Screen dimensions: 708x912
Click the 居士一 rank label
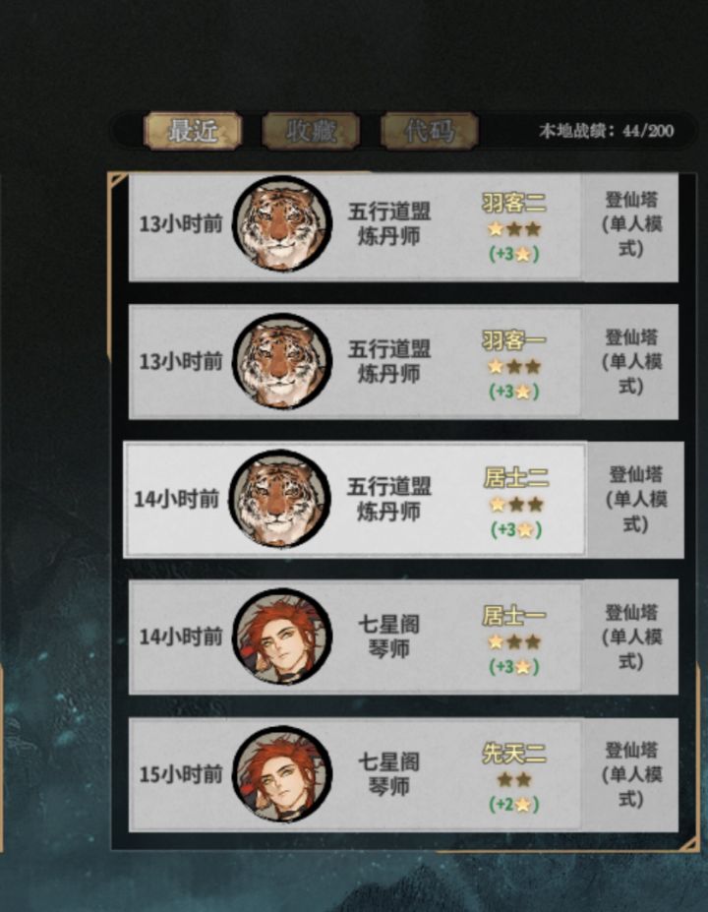tap(514, 615)
